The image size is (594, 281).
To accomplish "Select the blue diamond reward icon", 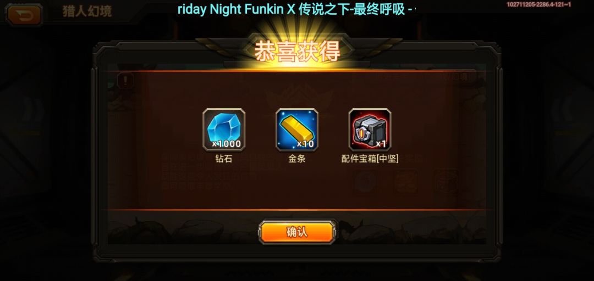I will [x=224, y=130].
